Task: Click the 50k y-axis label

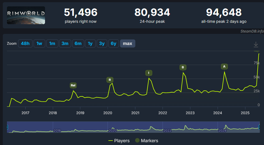Action: click(257, 77)
